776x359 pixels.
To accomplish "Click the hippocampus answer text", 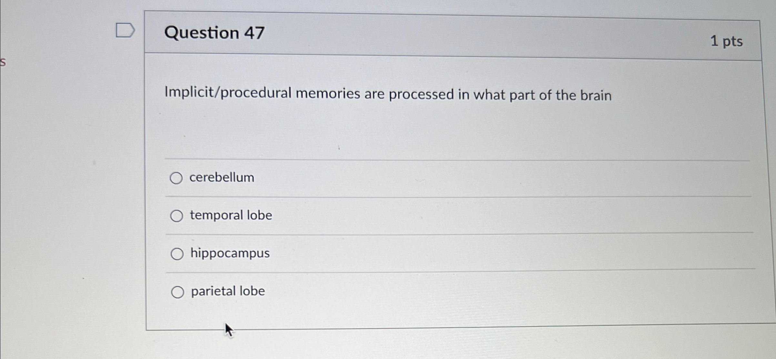I will pos(229,253).
